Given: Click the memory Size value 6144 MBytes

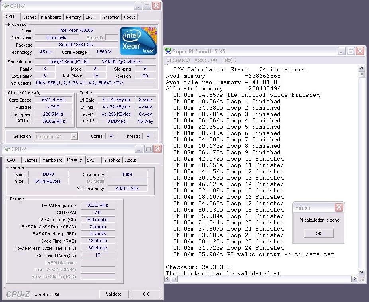Looking at the screenshot, I should pos(49,181).
